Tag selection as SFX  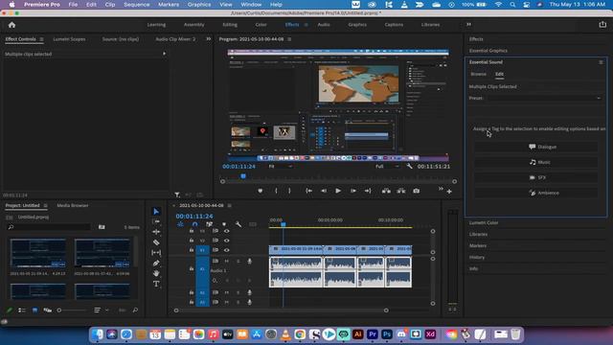click(x=536, y=177)
